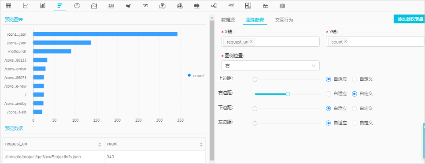Select the world map chart icon
425x164 pixels.
(x=145, y=6)
